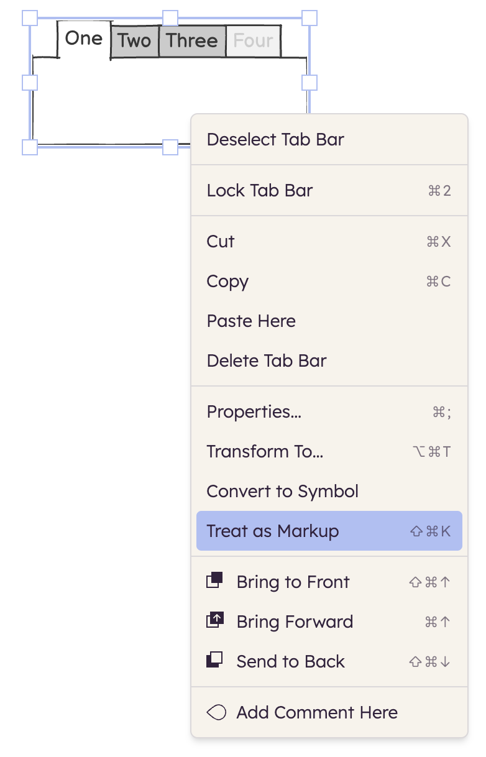Switch to the Two tab

135,42
